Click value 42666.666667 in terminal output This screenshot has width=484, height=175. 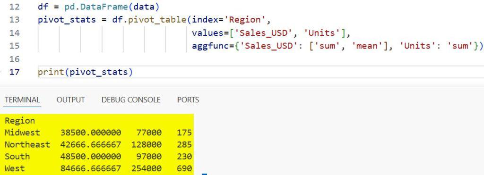click(91, 144)
